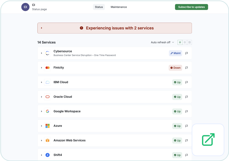Expand the IBM Cloud service row
Image resolution: width=229 pixels, height=161 pixels.
coord(41,82)
